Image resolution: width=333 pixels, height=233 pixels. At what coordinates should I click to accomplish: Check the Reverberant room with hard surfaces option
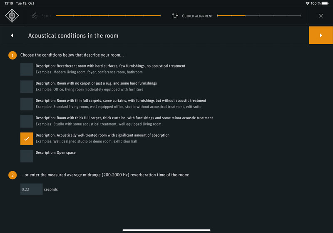click(x=27, y=69)
